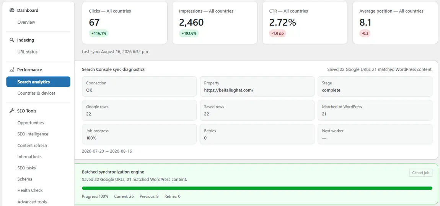Click the Property URL diagnostics cell

[257, 87]
